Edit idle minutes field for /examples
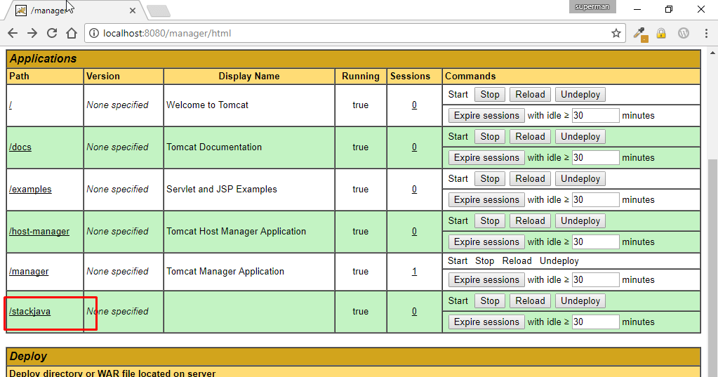Image resolution: width=718 pixels, height=377 pixels. click(596, 199)
